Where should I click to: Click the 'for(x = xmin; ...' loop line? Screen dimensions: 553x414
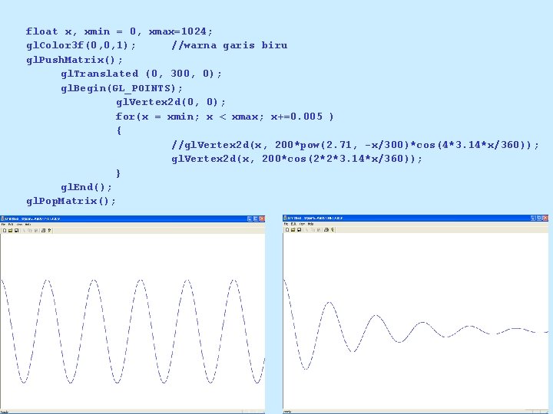[x=224, y=117]
